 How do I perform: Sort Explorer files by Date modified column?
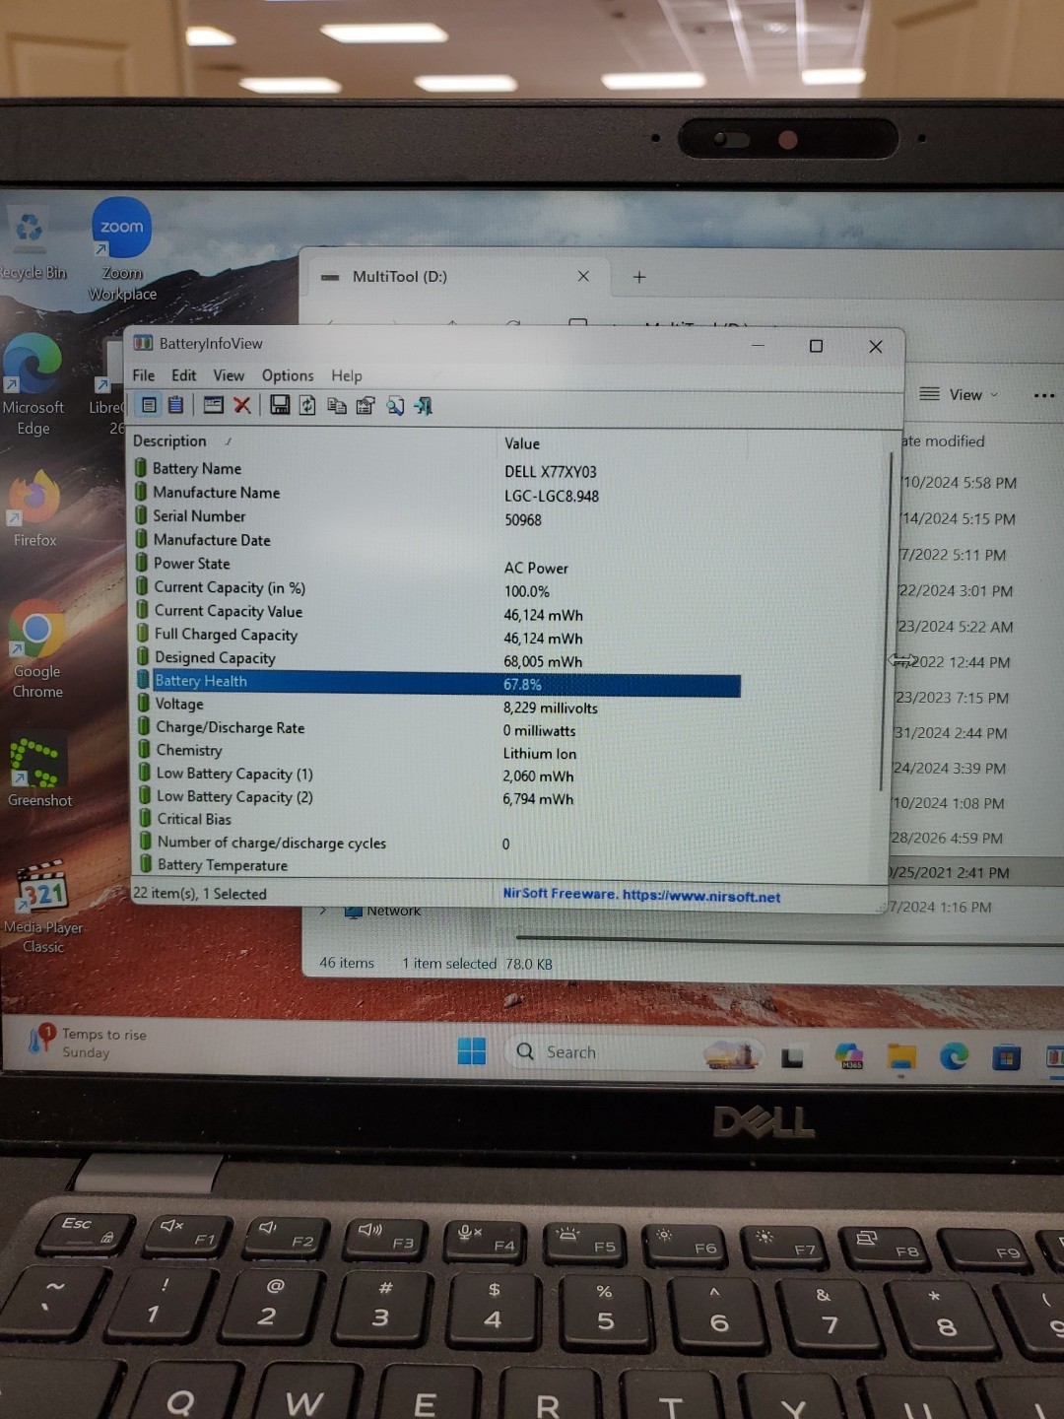pos(943,441)
